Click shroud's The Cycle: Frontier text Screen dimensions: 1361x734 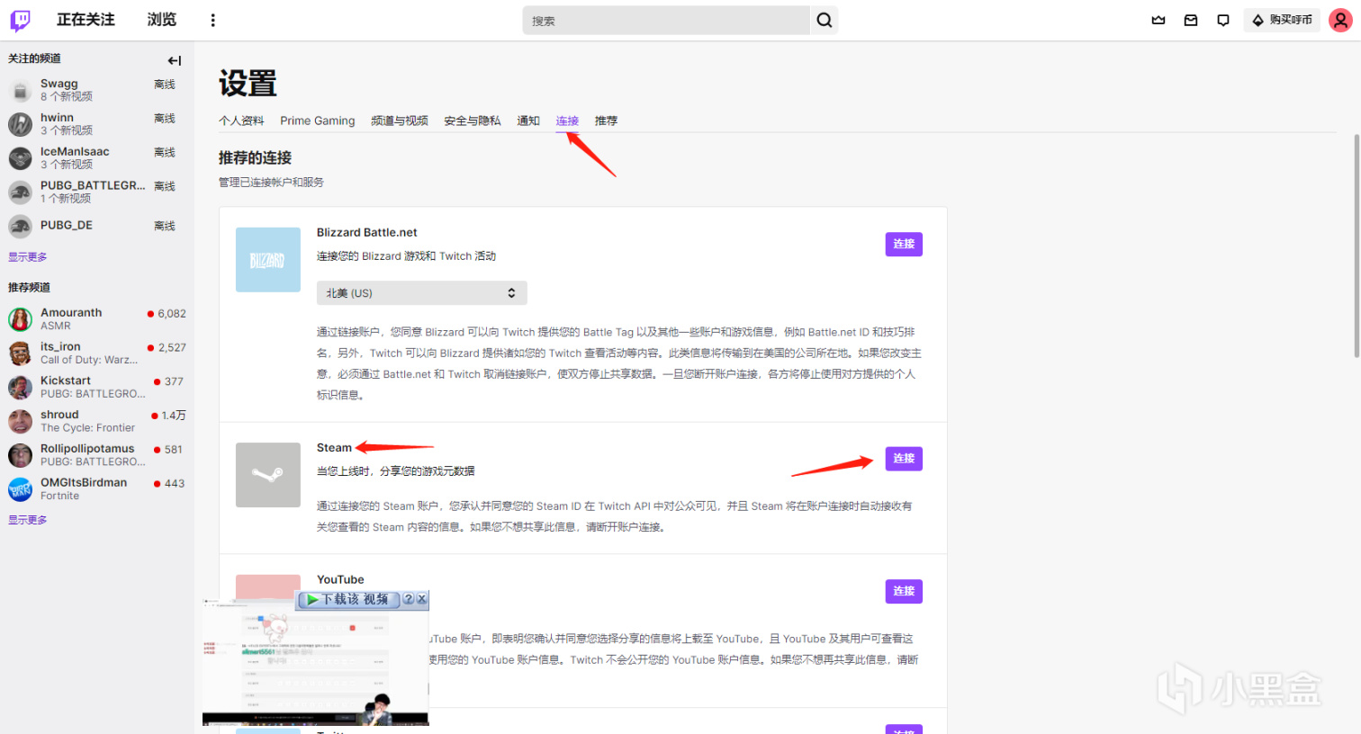click(87, 428)
